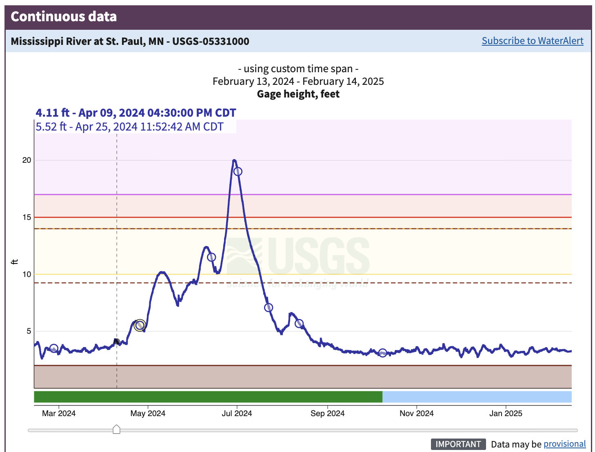Open the Subscribe to WaterAlert link

(x=532, y=41)
